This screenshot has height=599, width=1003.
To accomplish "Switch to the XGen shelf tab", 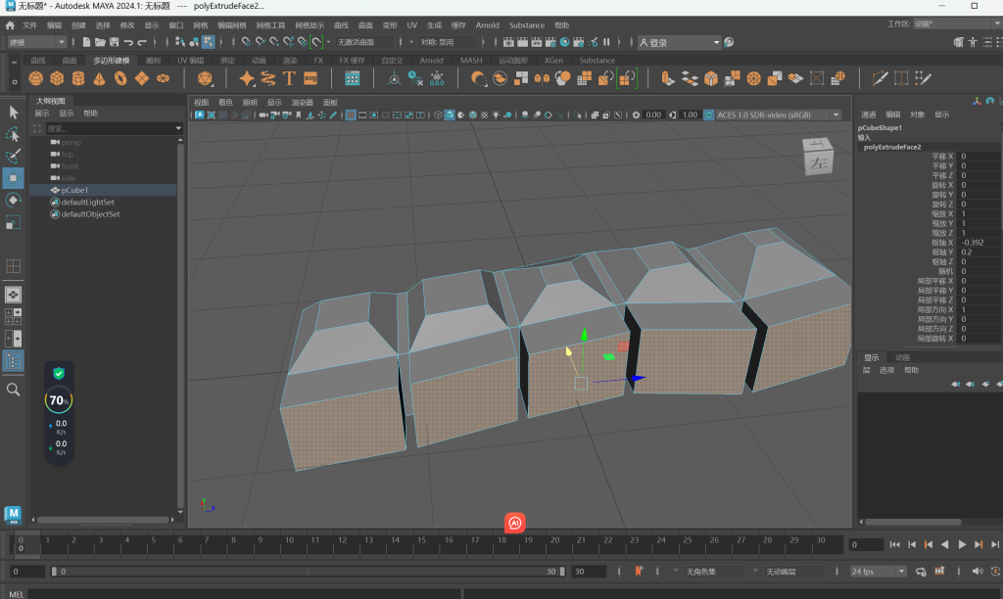I will 554,60.
